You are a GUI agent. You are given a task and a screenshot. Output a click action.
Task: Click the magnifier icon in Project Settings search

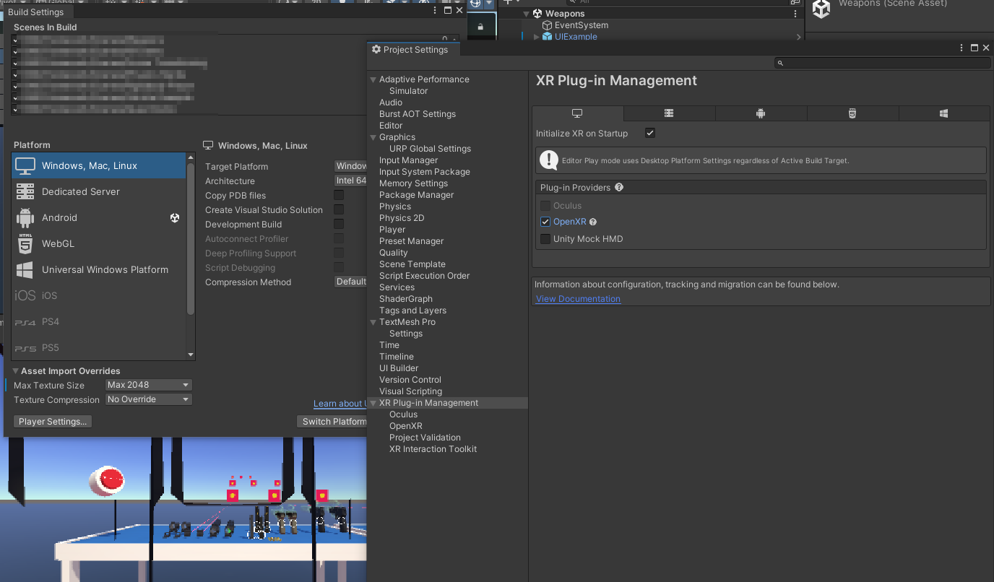click(781, 64)
